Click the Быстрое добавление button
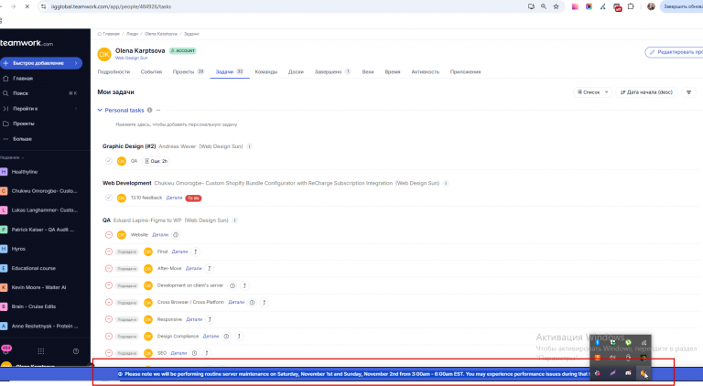Viewport: 703px width, 386px height. pos(41,63)
